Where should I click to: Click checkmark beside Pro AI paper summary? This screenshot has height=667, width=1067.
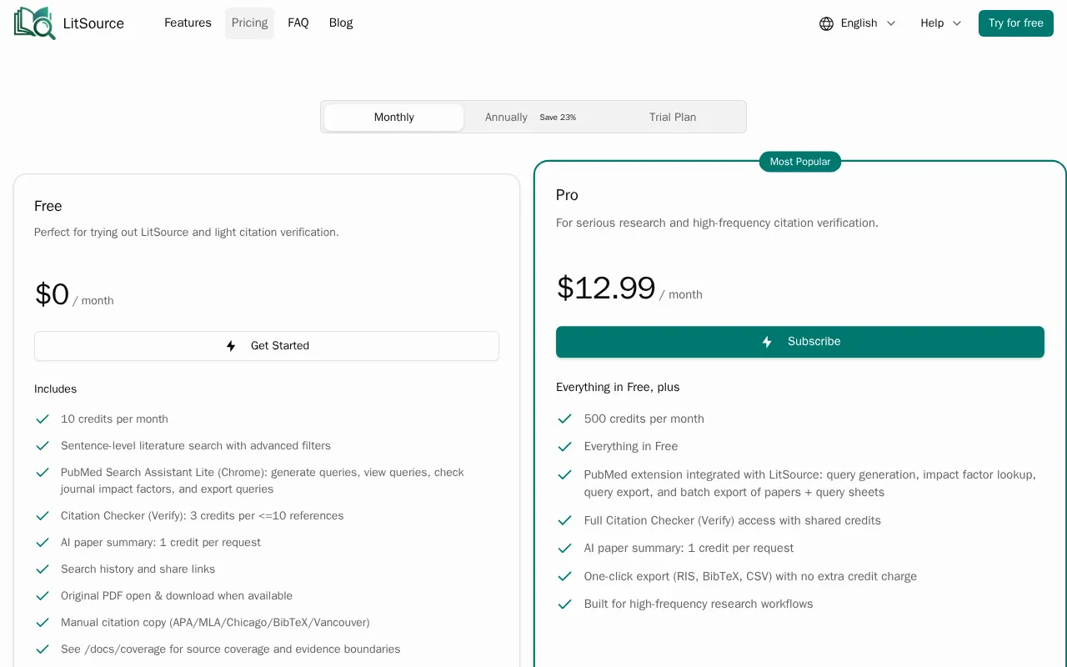(x=564, y=549)
